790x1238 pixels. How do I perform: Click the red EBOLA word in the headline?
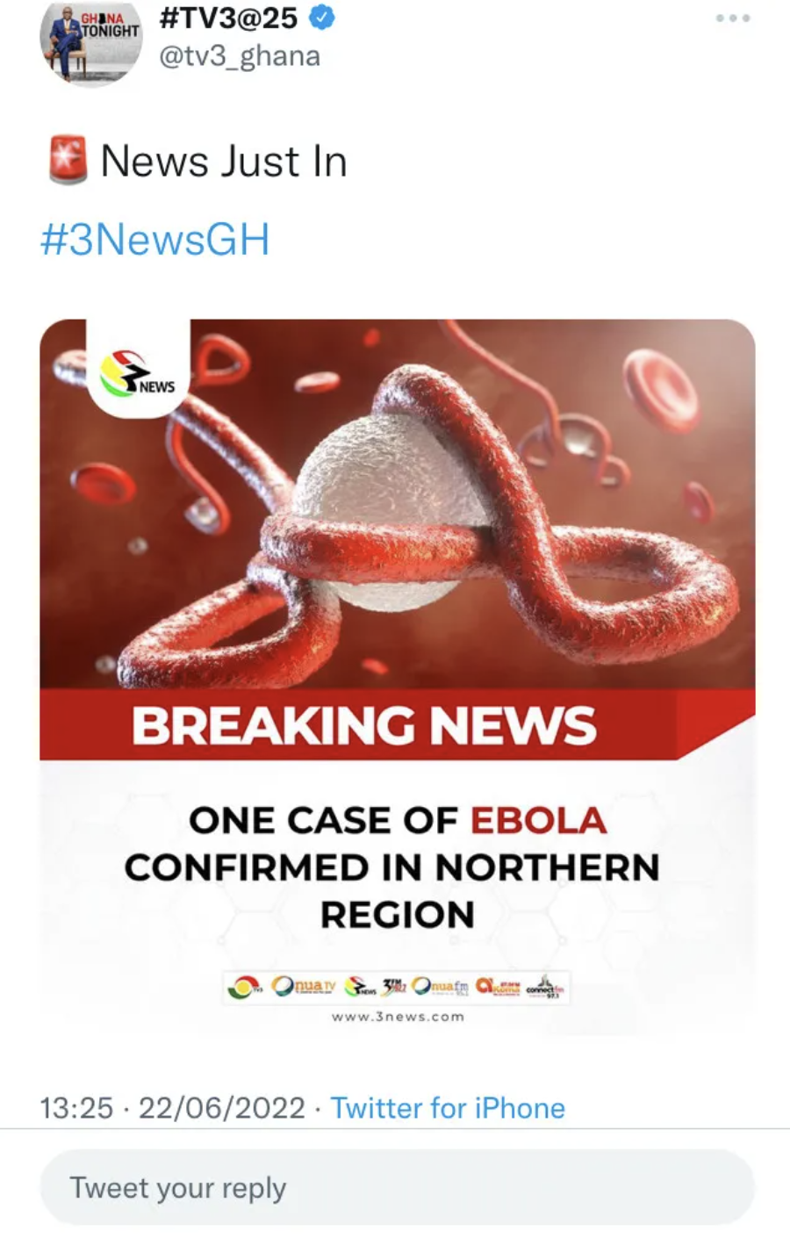tap(539, 821)
